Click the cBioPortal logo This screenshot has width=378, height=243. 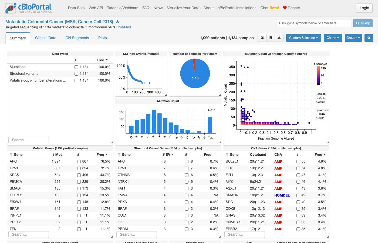[28, 8]
